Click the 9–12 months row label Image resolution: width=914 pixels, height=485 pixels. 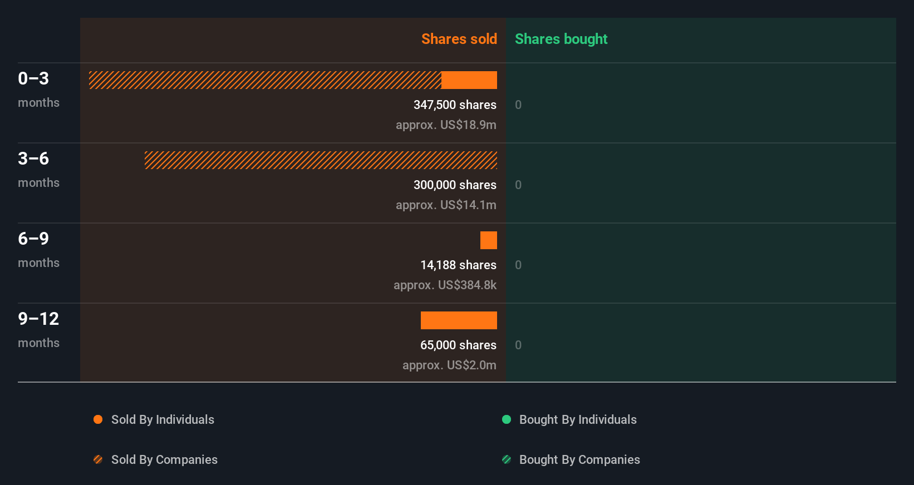(x=38, y=329)
